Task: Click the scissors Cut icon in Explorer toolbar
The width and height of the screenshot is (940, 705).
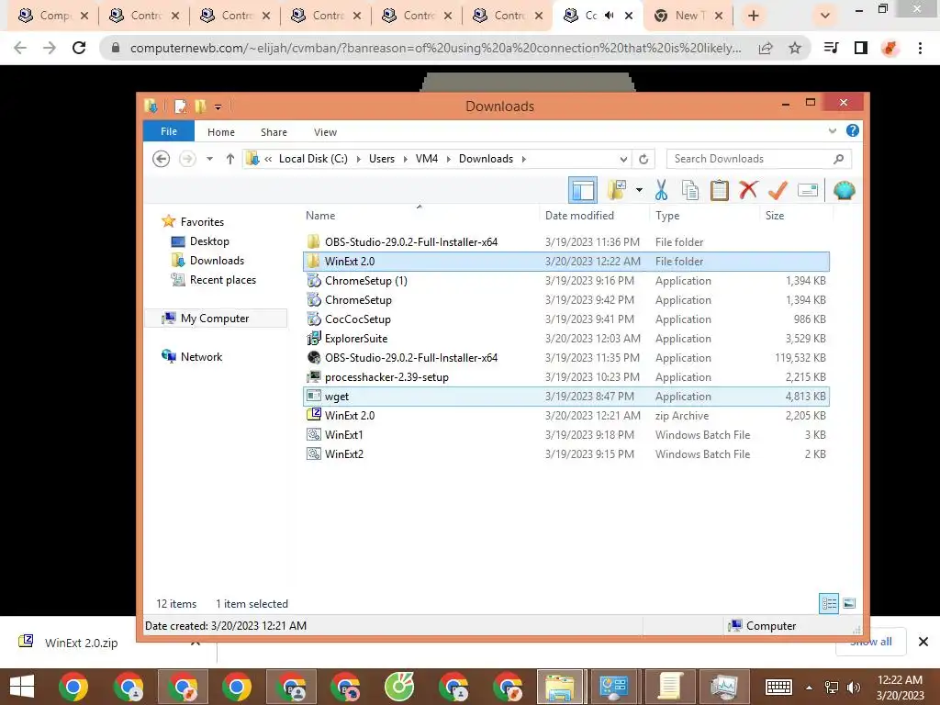Action: click(661, 191)
